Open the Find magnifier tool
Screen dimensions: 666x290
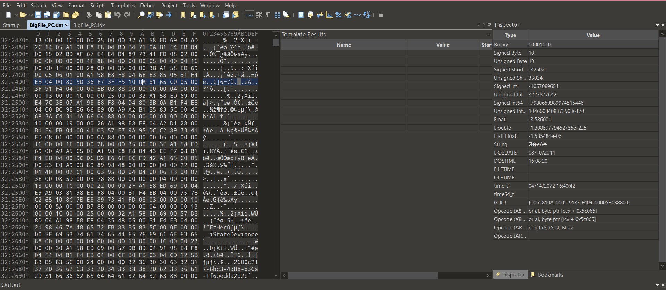coord(141,15)
